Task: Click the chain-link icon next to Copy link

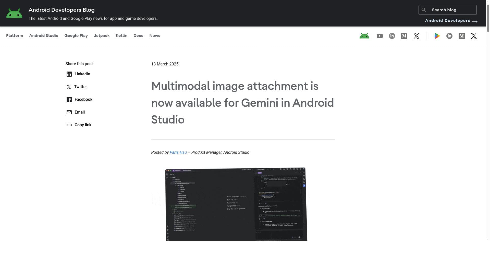Action: click(x=69, y=125)
